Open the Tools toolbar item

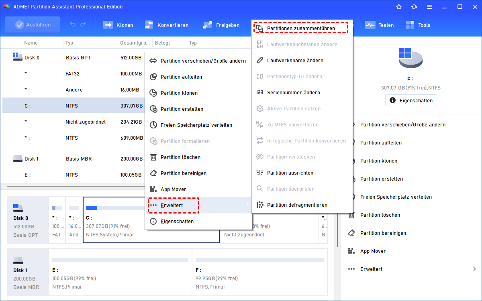(418, 25)
